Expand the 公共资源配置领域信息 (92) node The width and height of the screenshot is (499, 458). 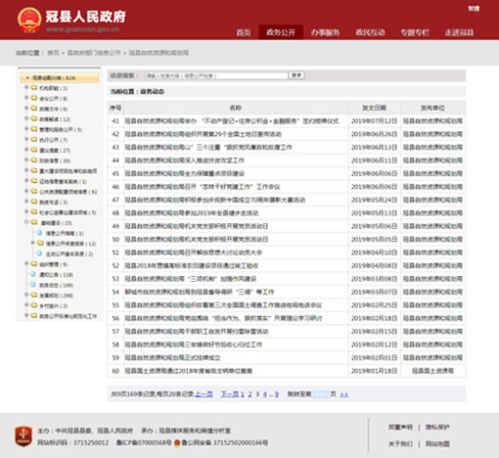(26, 191)
